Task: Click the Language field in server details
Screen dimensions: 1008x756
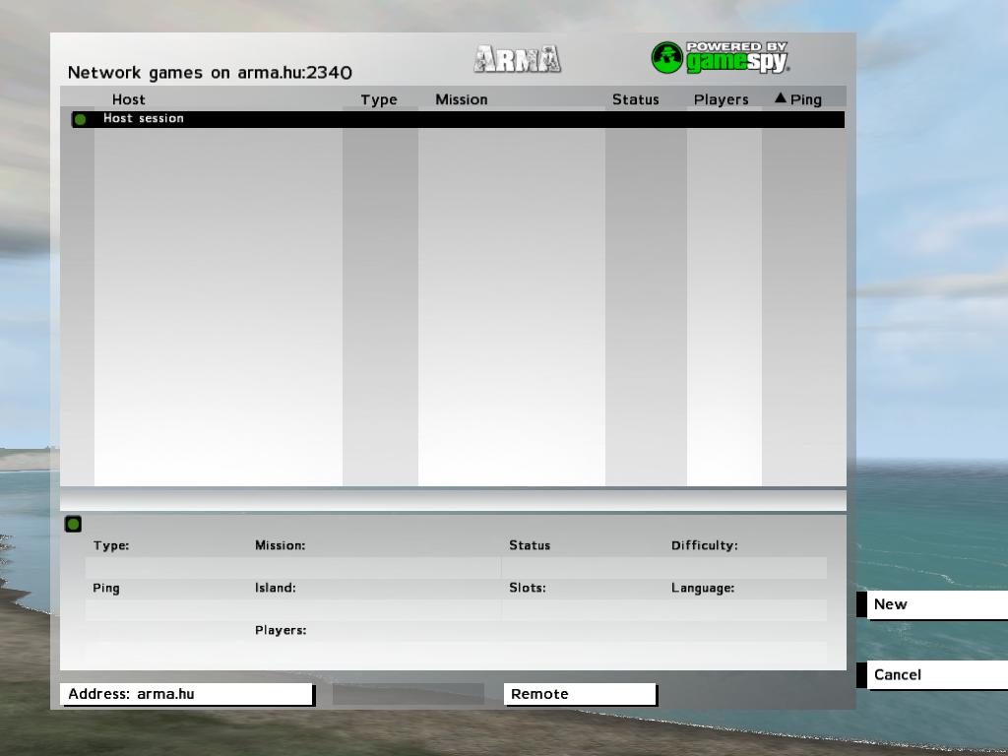Action: pyautogui.click(x=748, y=609)
